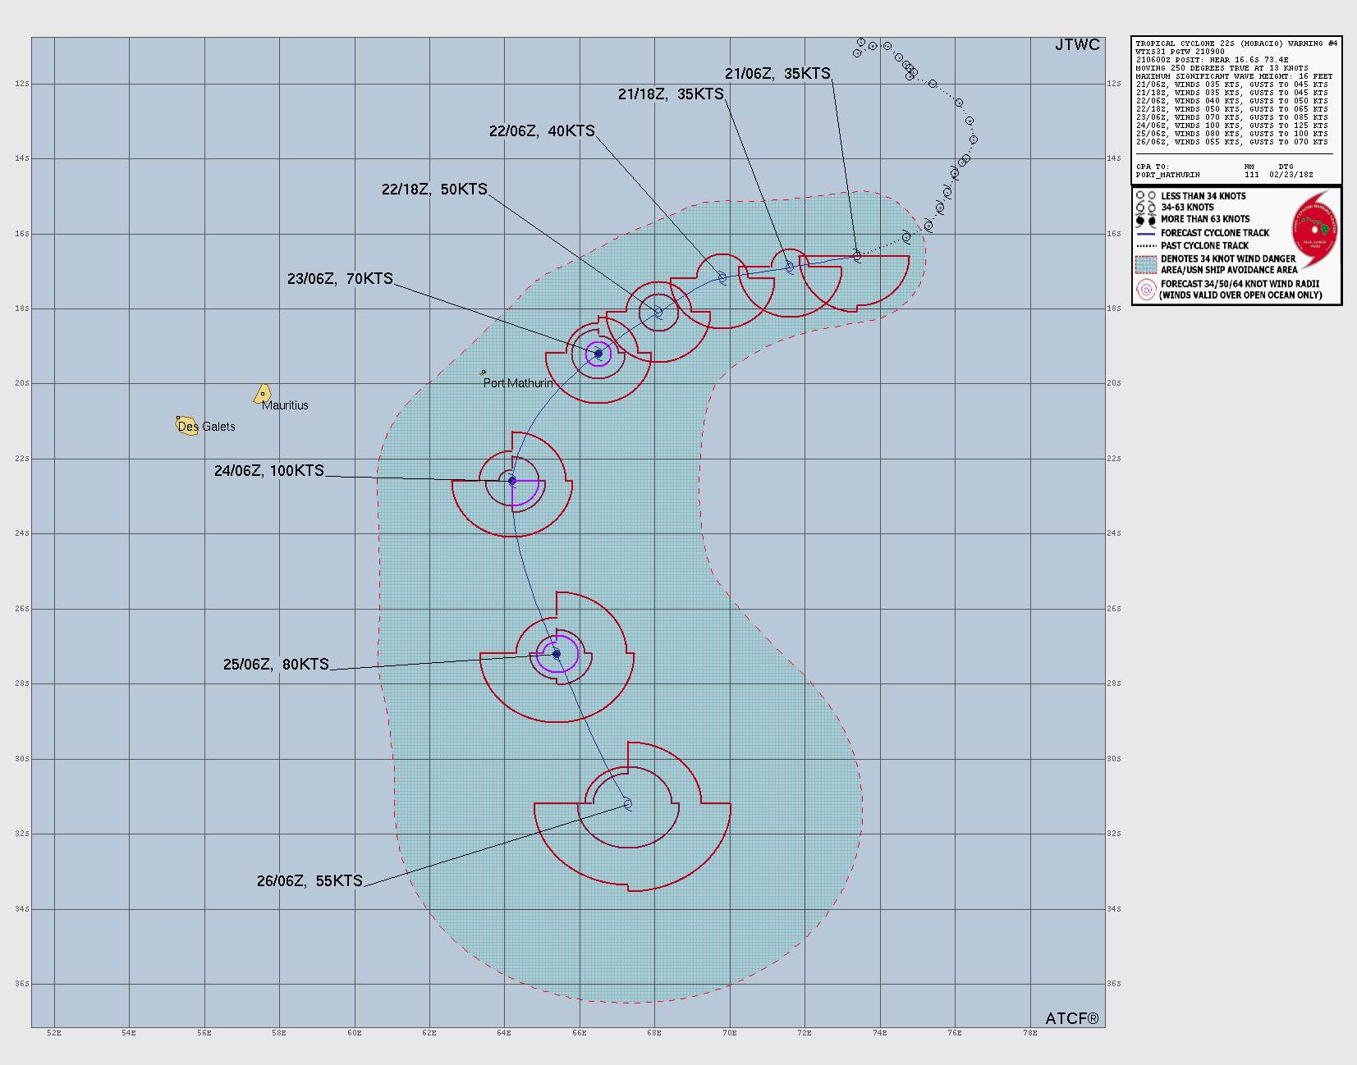Image resolution: width=1357 pixels, height=1065 pixels.
Task: Click the cyclone center marker for 25/06Z
Action: click(x=557, y=654)
